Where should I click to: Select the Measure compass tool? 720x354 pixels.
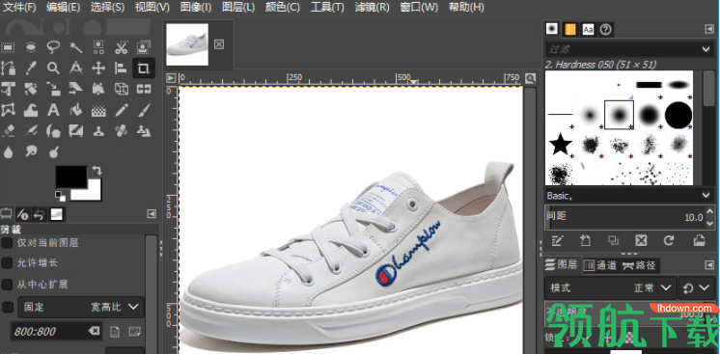[x=76, y=68]
